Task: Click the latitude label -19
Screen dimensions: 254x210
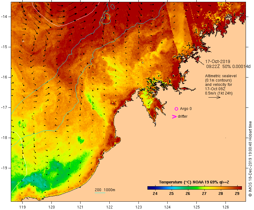Action: point(4,168)
